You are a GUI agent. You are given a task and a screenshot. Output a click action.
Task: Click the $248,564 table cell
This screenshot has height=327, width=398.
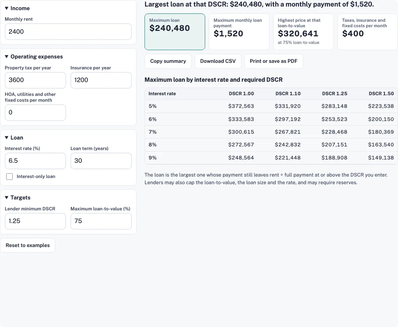(x=241, y=158)
